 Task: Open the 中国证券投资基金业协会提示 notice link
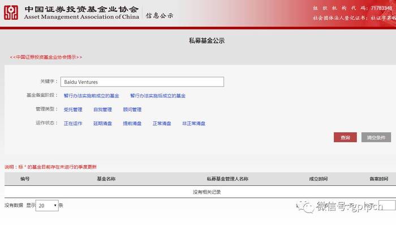coord(46,57)
